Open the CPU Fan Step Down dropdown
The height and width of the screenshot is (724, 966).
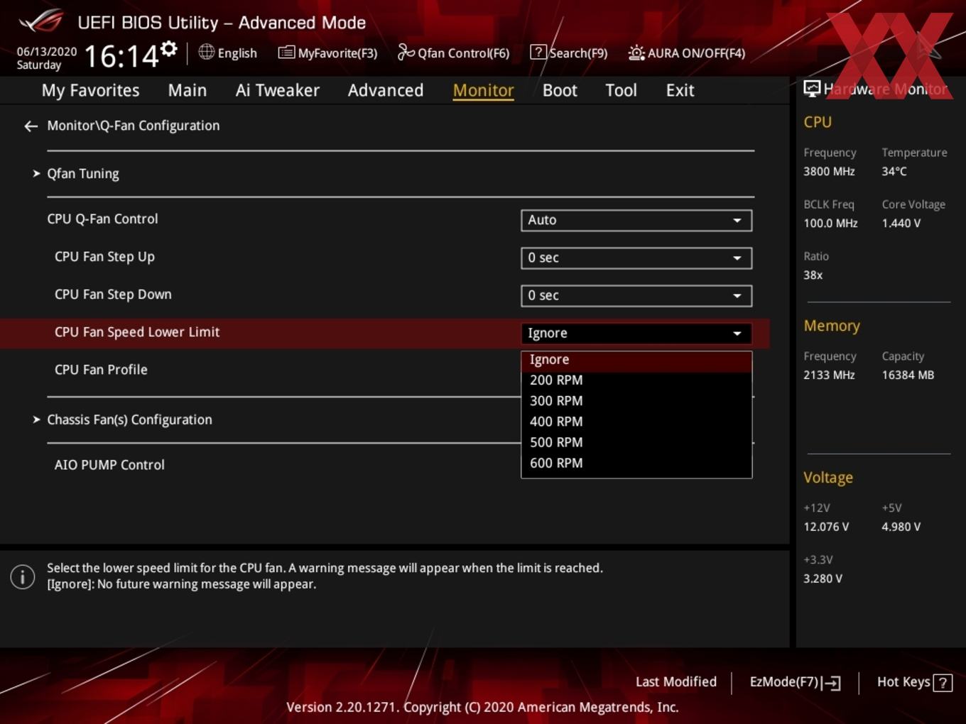636,295
